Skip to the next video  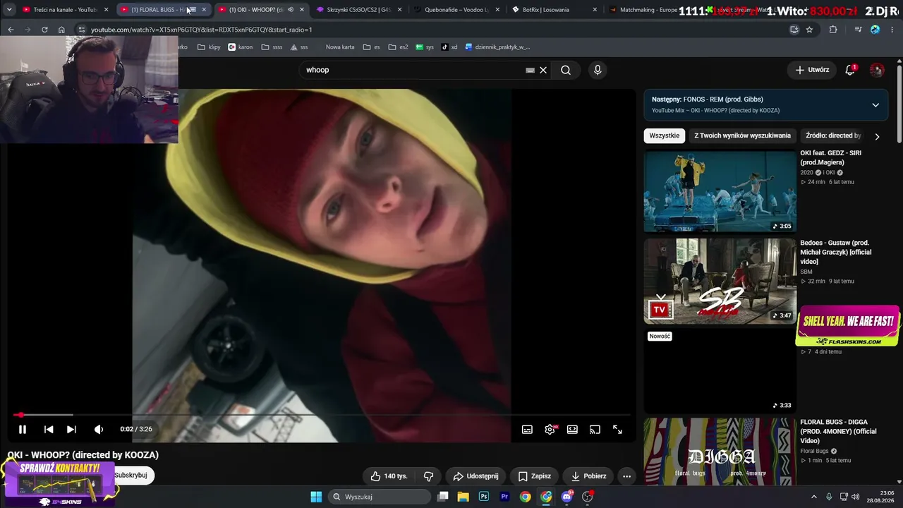click(x=71, y=429)
